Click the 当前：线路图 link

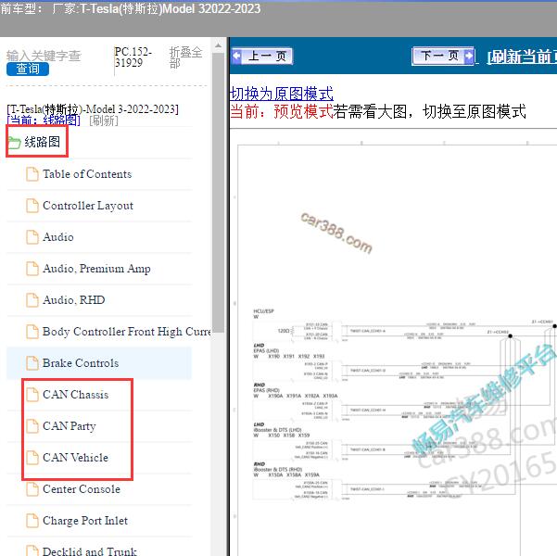pyautogui.click(x=44, y=120)
